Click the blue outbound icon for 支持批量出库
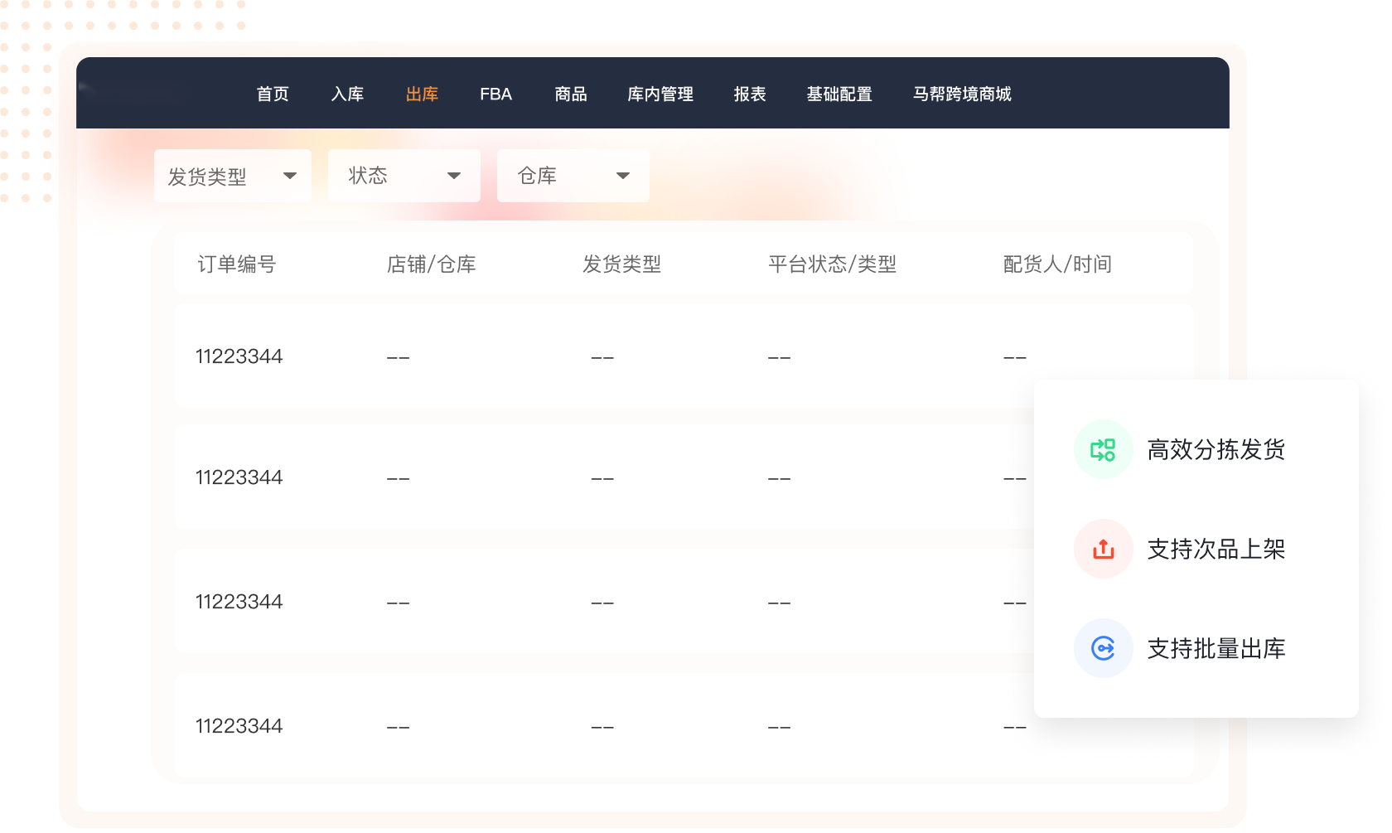The height and width of the screenshot is (833, 1392). pos(1103,648)
